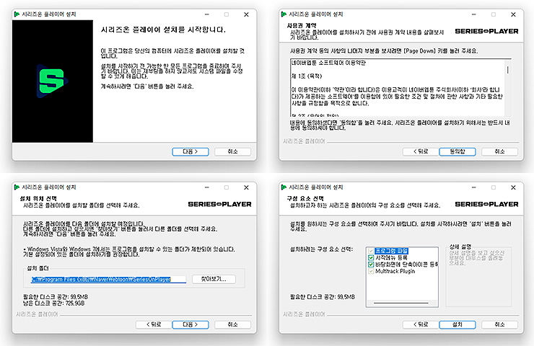The width and height of the screenshot is (534, 346).
Task: Click the '필요한 디스크 공간: 99.5MB' text in components window
Action: [x=323, y=297]
